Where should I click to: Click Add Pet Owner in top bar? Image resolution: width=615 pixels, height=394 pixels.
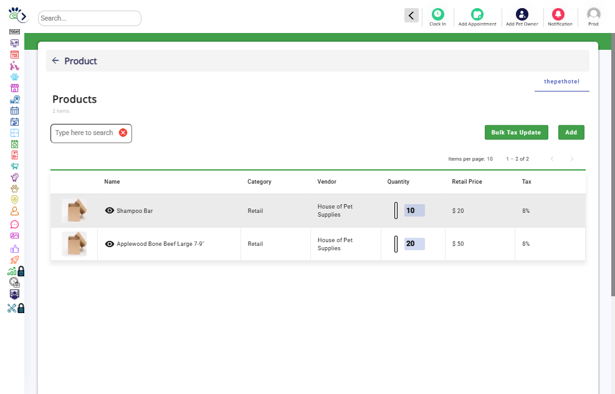[522, 17]
